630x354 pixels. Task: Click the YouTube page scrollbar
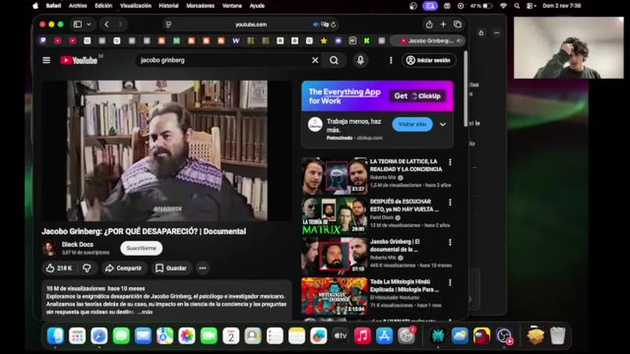pyautogui.click(x=466, y=89)
